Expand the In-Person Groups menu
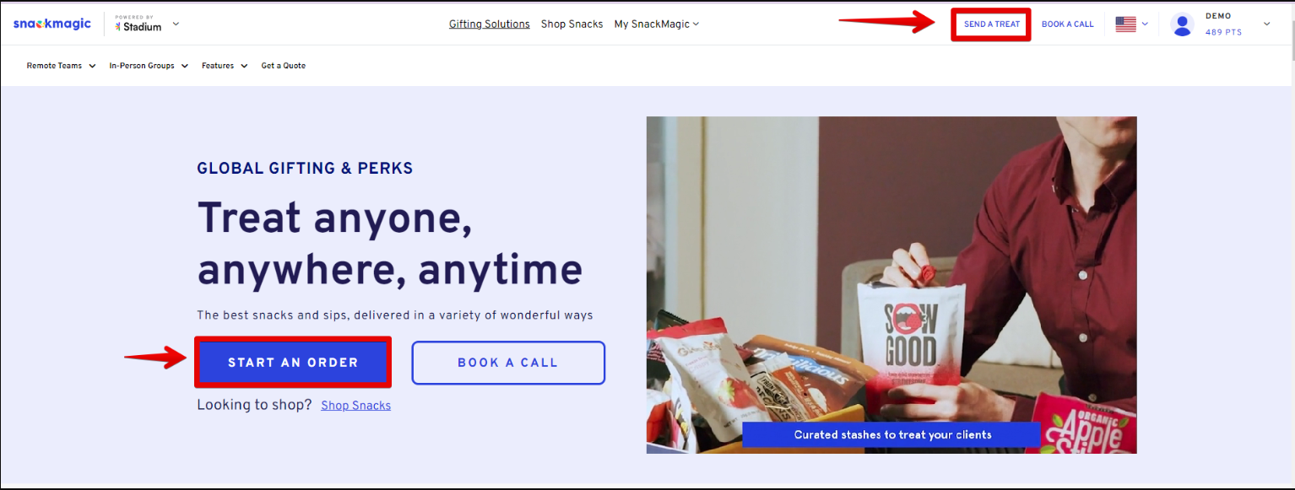 click(148, 66)
